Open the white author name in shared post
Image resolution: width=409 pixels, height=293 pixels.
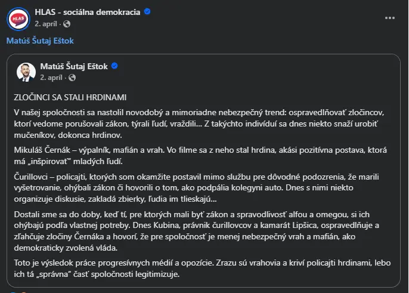(x=73, y=66)
